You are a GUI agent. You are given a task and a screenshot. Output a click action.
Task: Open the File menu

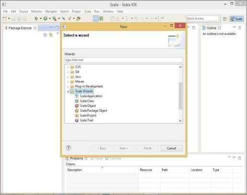(x=5, y=11)
